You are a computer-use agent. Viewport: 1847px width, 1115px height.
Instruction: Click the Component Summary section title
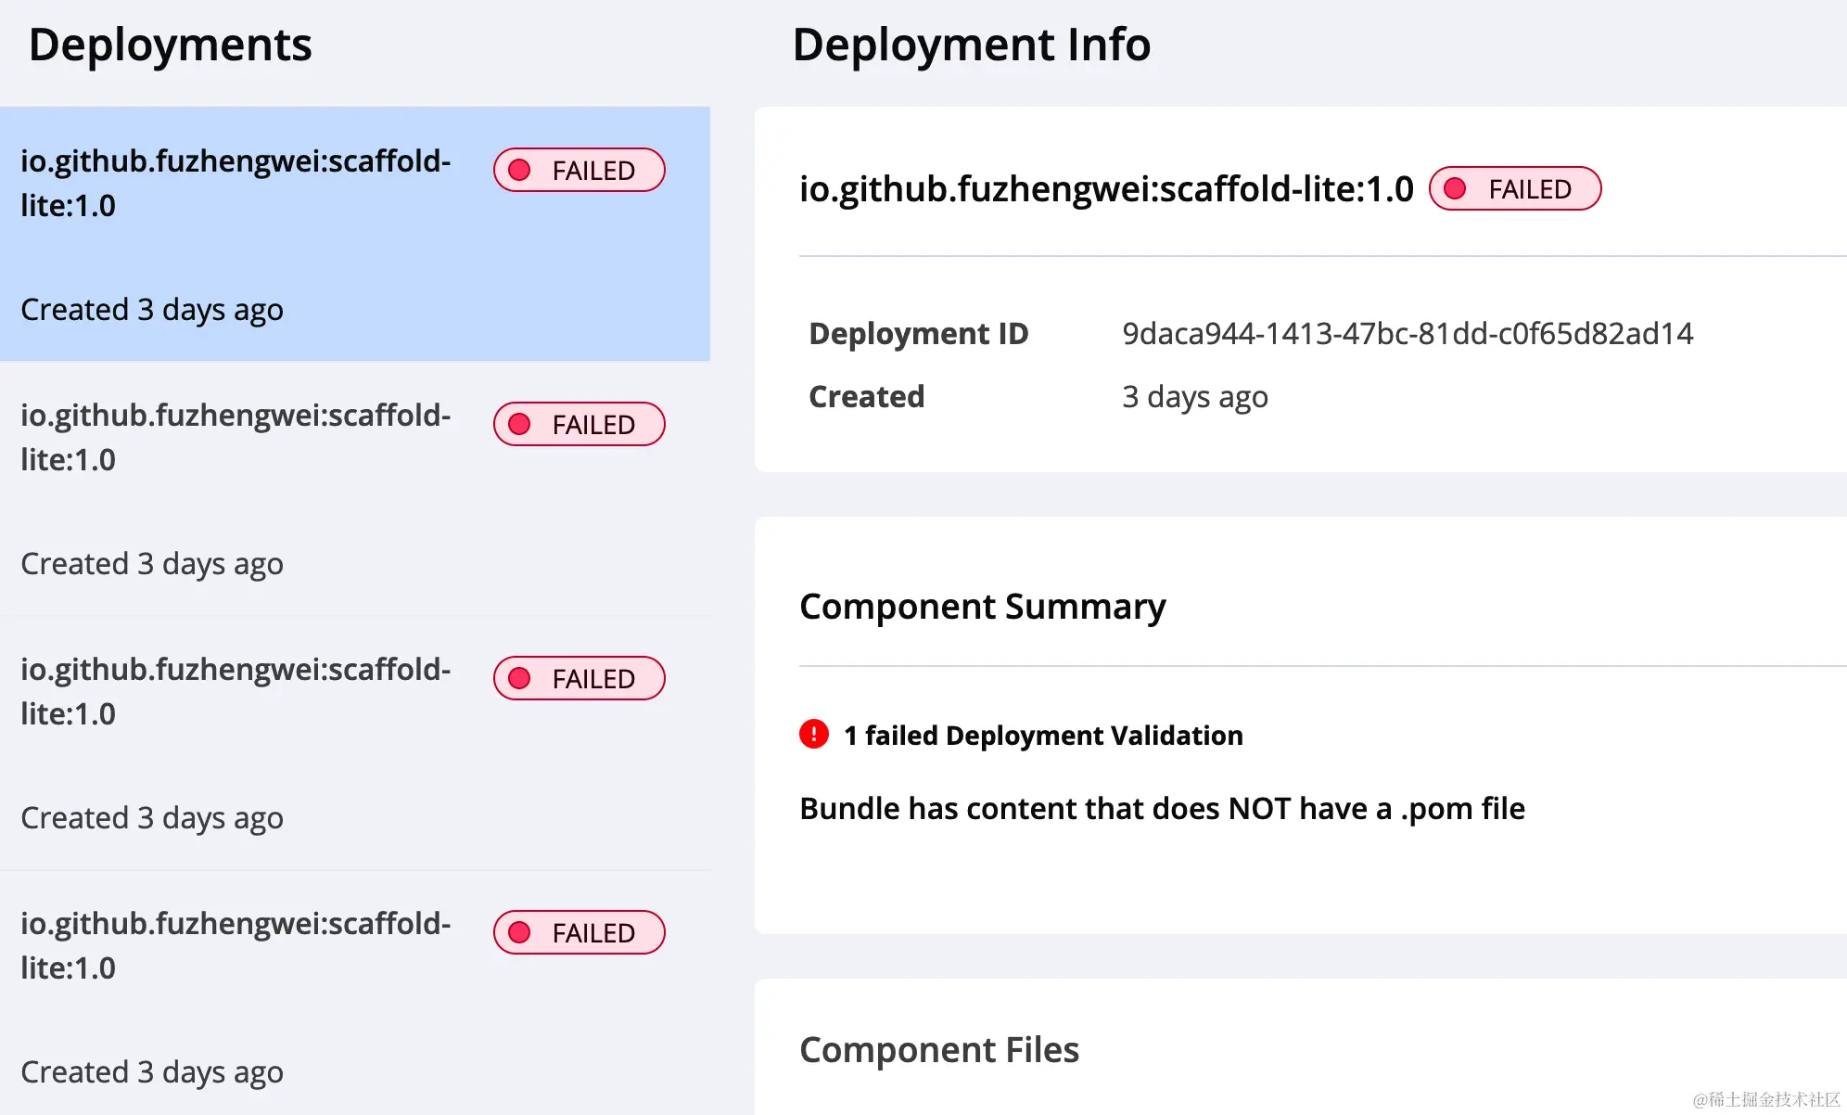982,607
